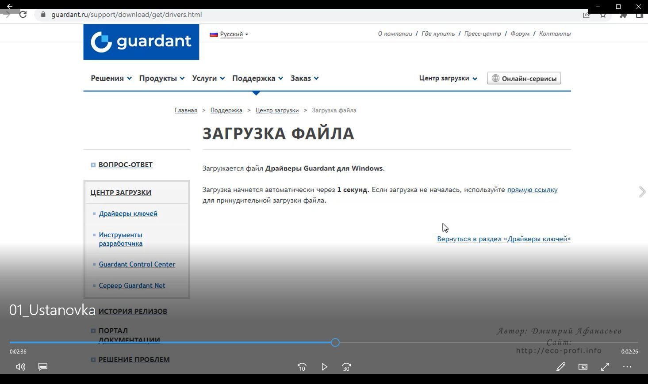Open the Продукты menu item
Viewport: 648px width, 384px height.
pos(161,78)
